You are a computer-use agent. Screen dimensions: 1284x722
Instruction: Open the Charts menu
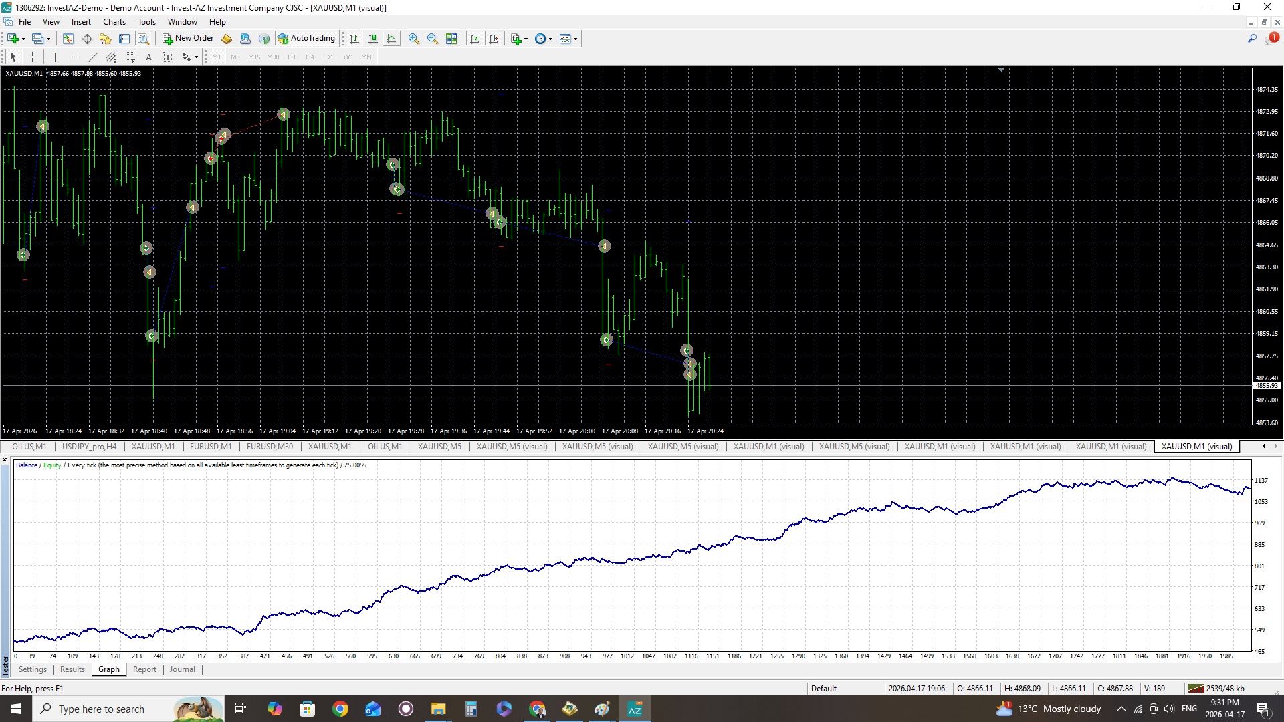click(x=114, y=22)
